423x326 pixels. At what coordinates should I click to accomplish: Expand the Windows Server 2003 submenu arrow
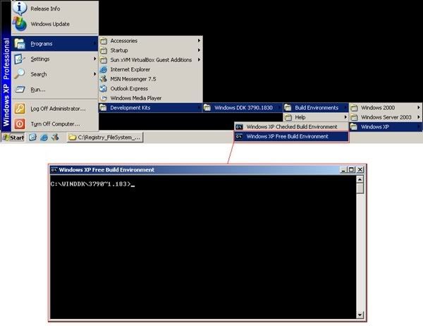[418, 117]
